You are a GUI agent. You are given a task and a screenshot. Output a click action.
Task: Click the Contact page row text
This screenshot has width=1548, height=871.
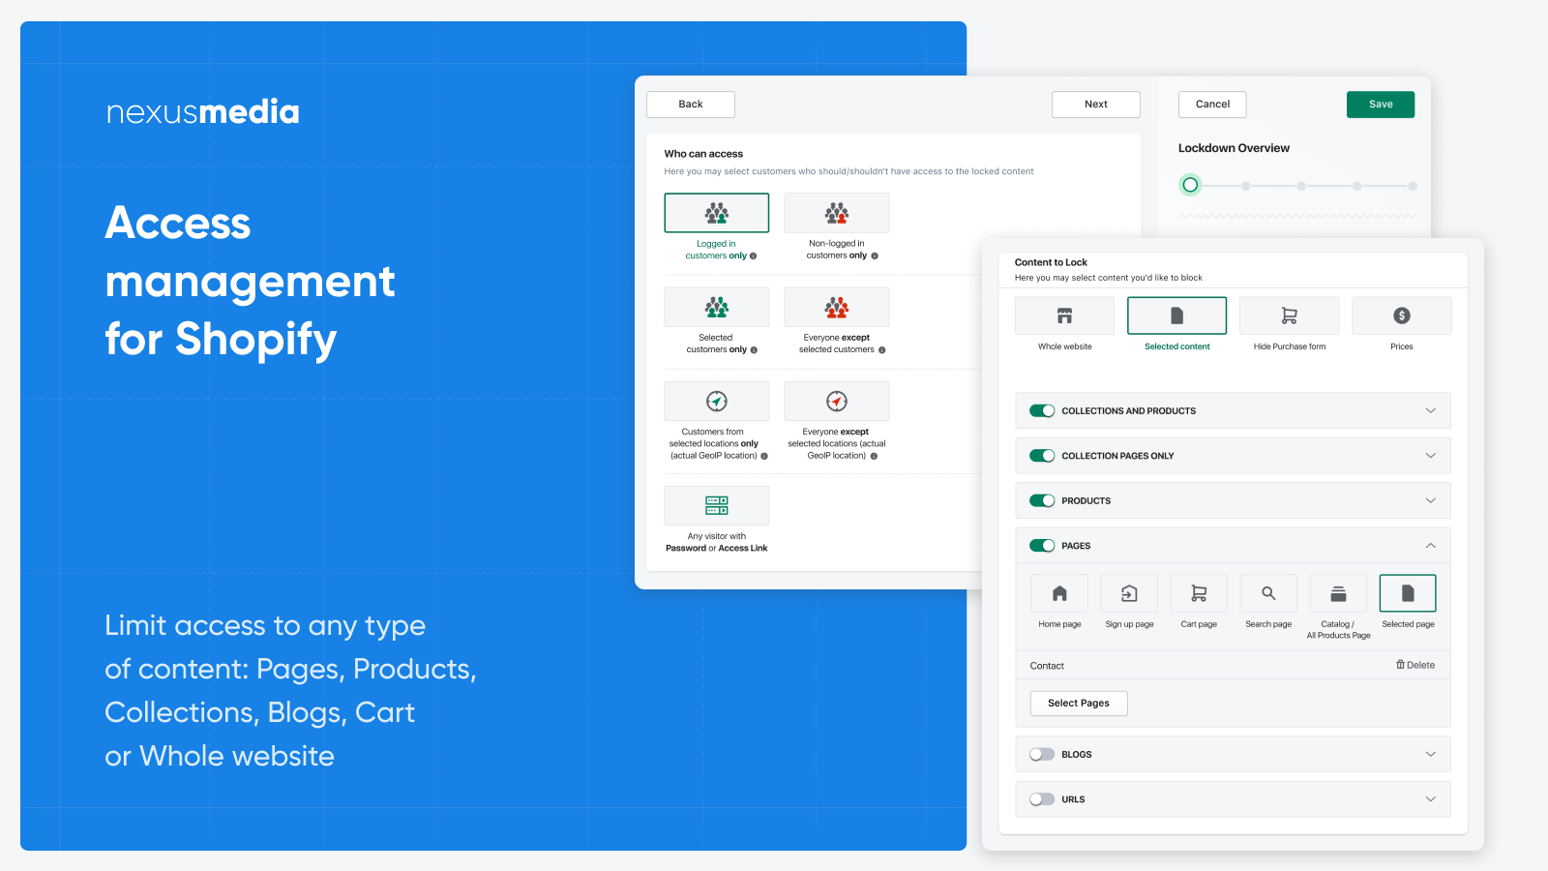point(1047,666)
